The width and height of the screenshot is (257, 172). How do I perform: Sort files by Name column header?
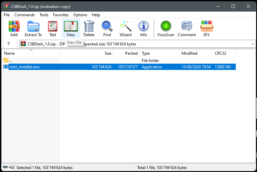[9, 53]
